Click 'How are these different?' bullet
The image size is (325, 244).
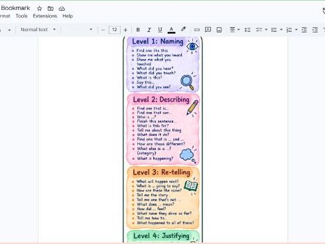point(161,144)
